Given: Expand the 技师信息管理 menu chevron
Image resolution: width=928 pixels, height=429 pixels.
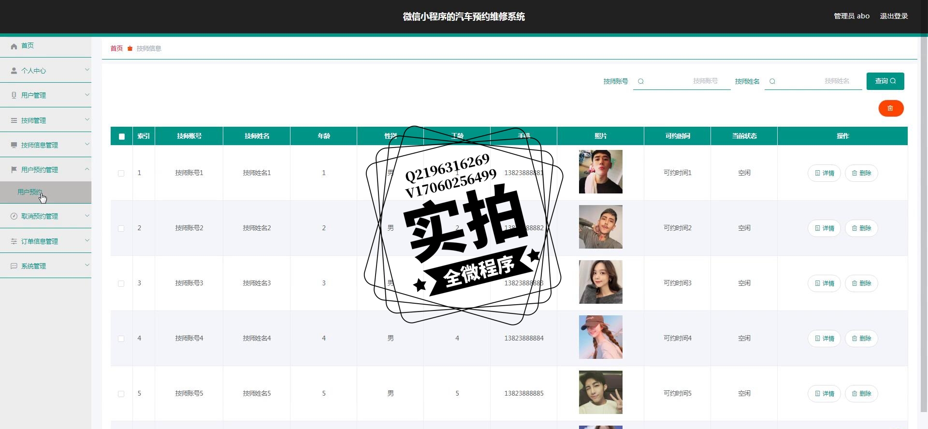Looking at the screenshot, I should pyautogui.click(x=87, y=144).
